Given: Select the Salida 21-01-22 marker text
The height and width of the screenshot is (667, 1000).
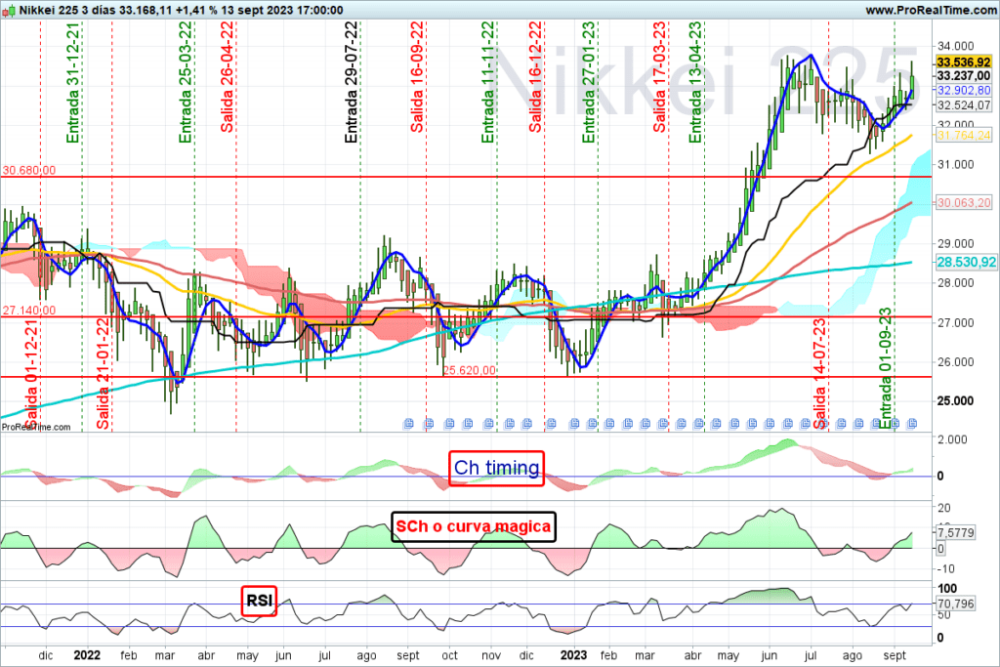Looking at the screenshot, I should point(104,374).
